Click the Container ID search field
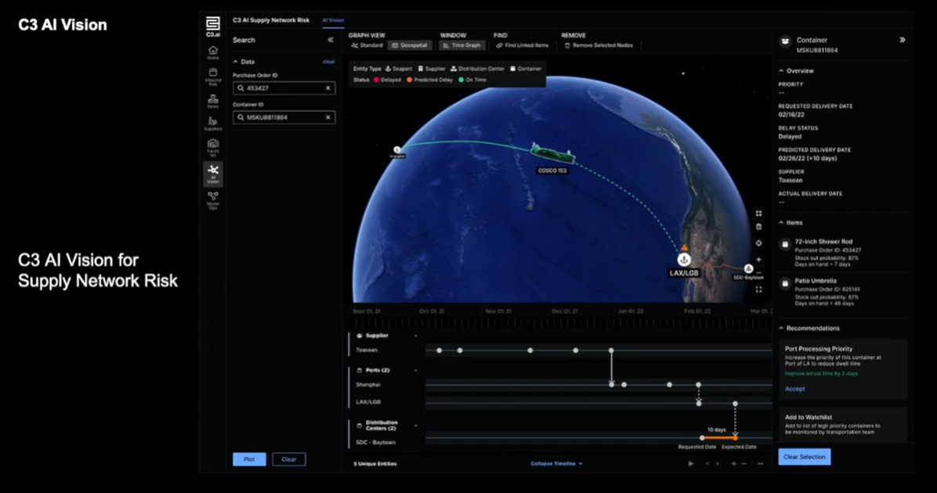The image size is (937, 493). (x=284, y=117)
